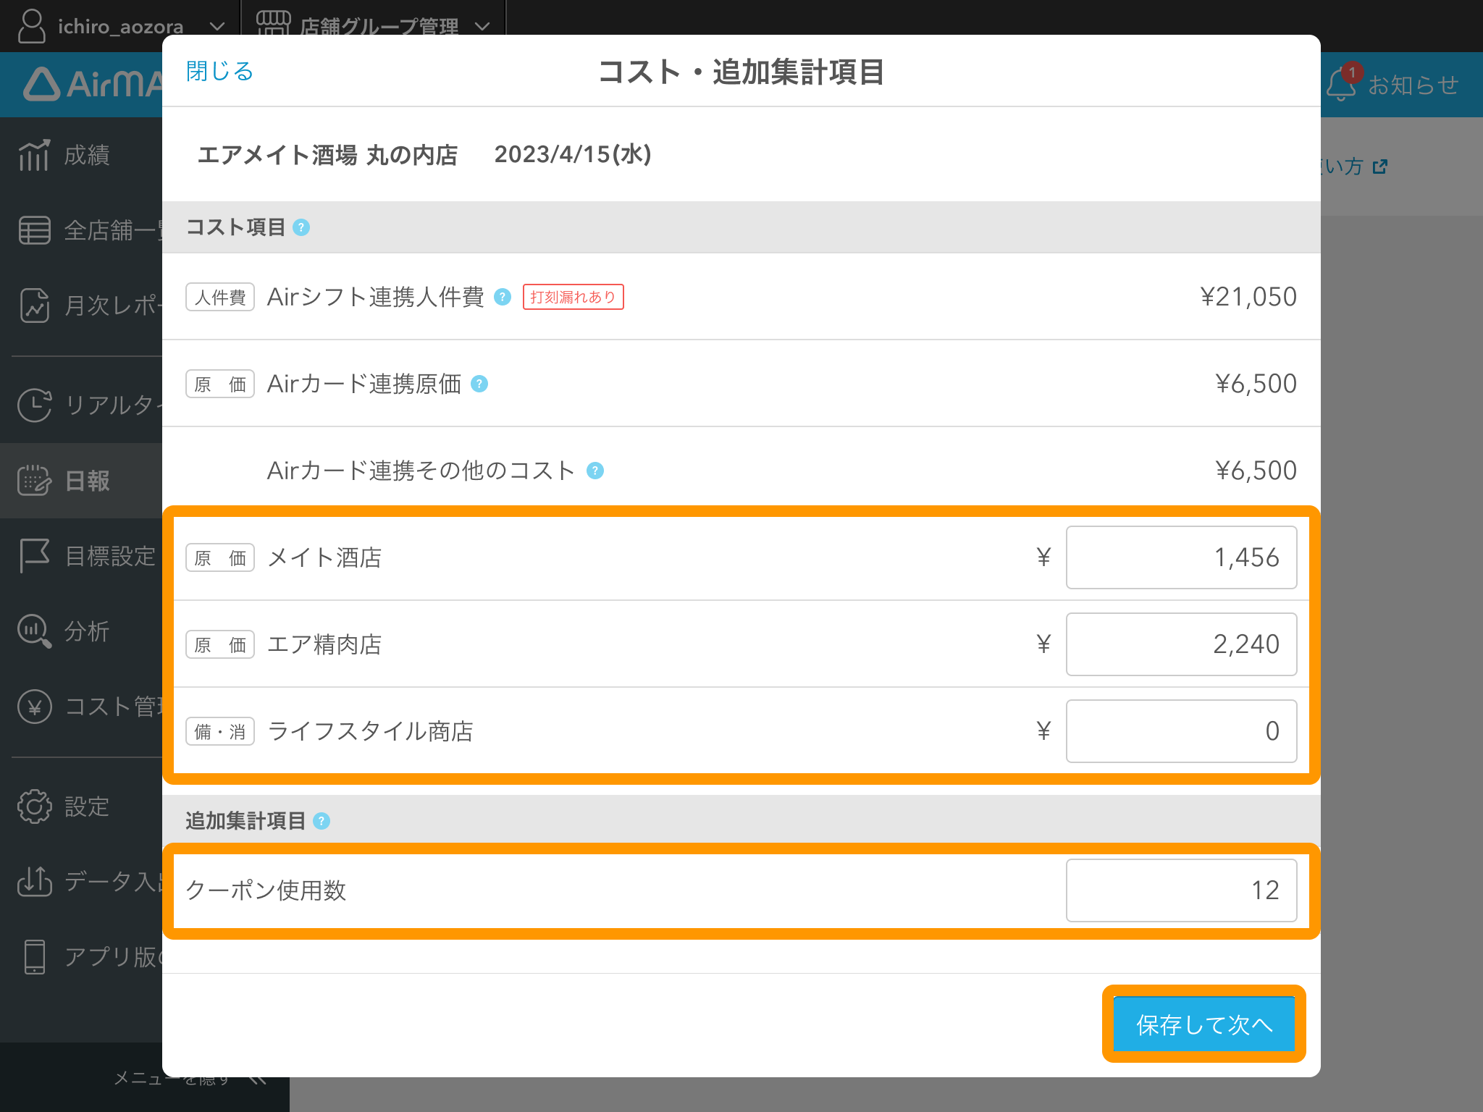1483x1112 pixels.
Task: Open help icon for Airシフト連携人件費
Action: [503, 297]
